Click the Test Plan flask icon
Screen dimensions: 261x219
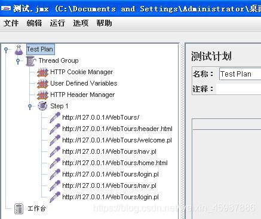[x=19, y=50]
